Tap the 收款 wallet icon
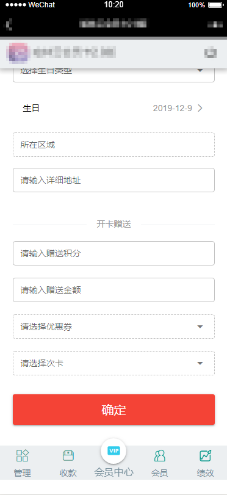The image size is (227, 495). pyautogui.click(x=68, y=455)
